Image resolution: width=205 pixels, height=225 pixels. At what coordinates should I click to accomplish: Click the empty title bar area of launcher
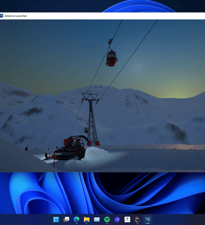pos(116,16)
